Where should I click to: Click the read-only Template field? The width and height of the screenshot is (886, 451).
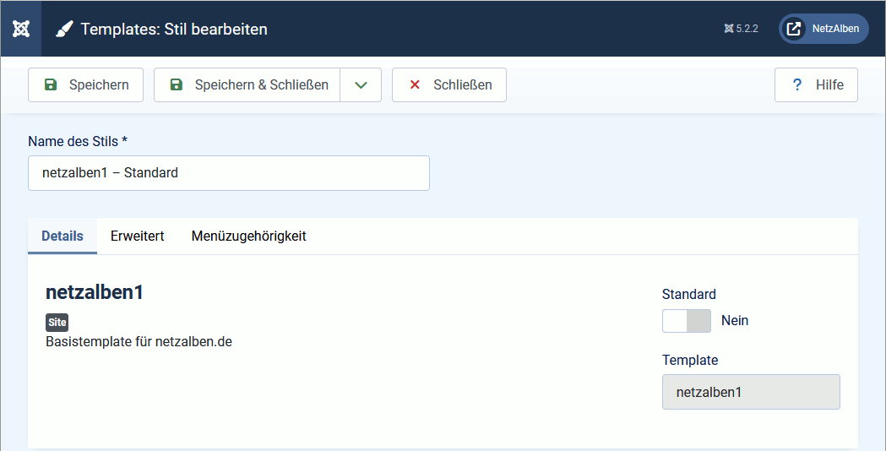click(x=751, y=392)
